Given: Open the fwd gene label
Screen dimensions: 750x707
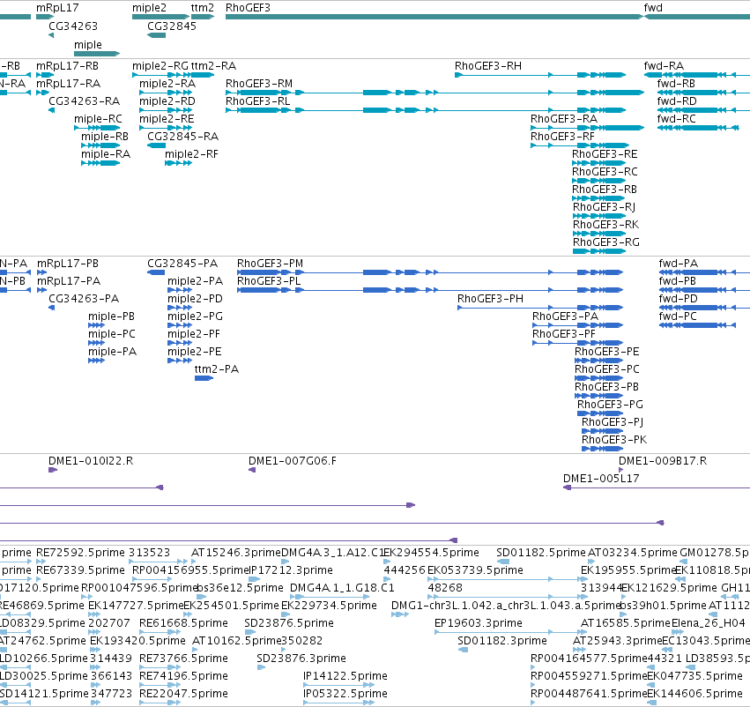Looking at the screenshot, I should [653, 8].
